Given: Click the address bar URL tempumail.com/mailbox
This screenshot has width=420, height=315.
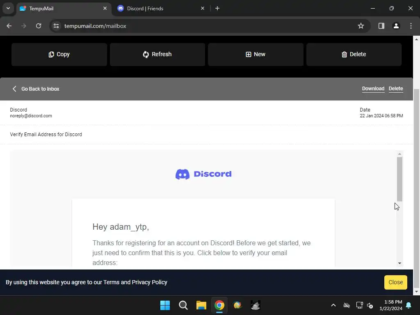Looking at the screenshot, I should tap(95, 26).
